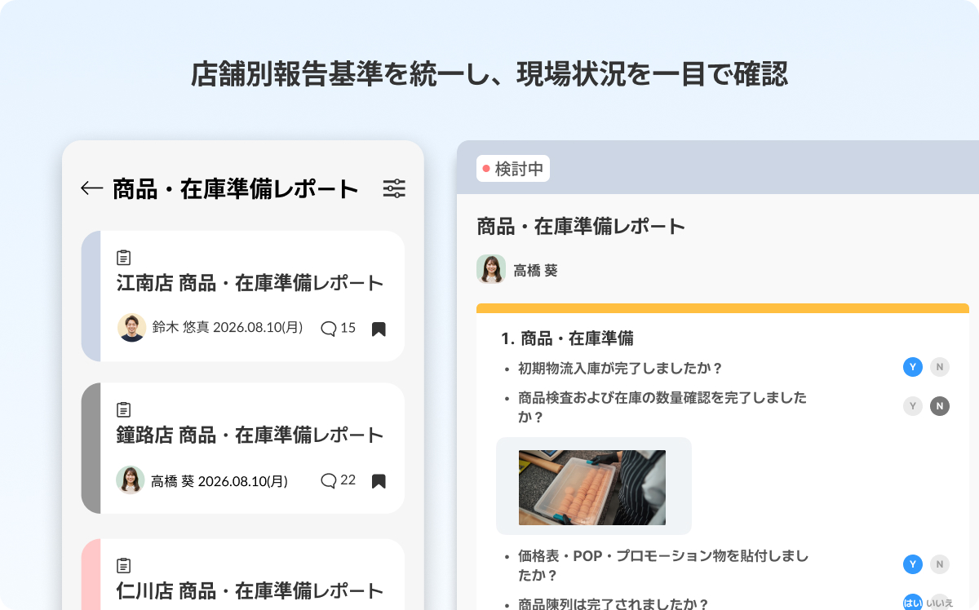Viewport: 979px width, 610px height.
Task: Click the 検討中 status badge
Action: (x=513, y=169)
